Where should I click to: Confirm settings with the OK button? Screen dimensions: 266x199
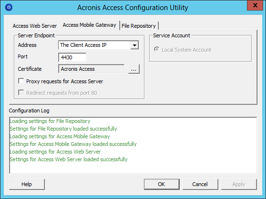click(x=162, y=184)
